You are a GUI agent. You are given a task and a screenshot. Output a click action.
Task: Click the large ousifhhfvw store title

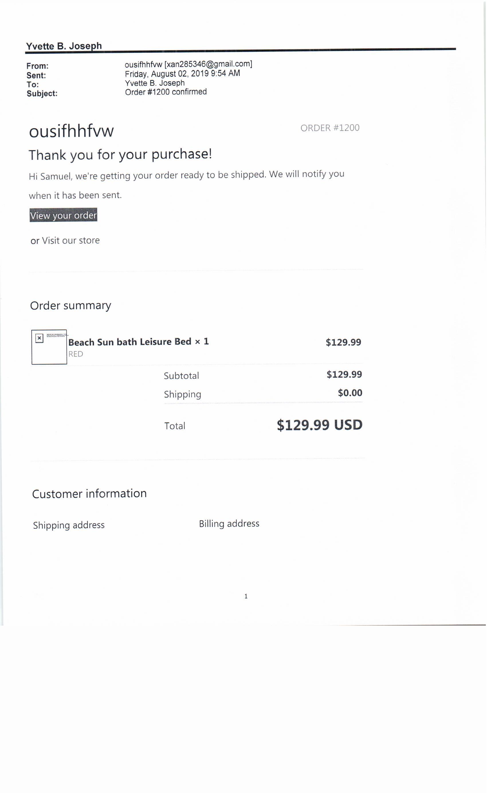tap(71, 131)
